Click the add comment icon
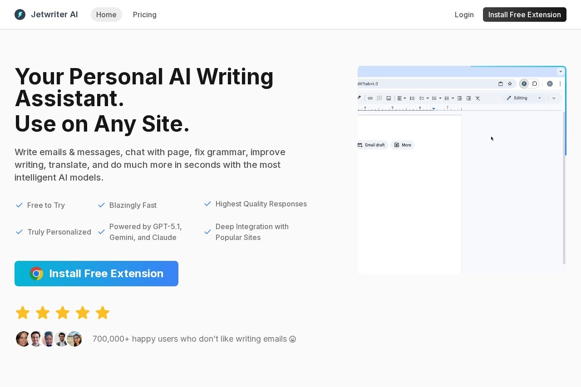This screenshot has height=387, width=581. click(x=379, y=98)
